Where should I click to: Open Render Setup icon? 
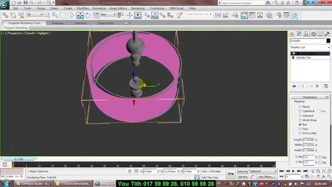279,15
